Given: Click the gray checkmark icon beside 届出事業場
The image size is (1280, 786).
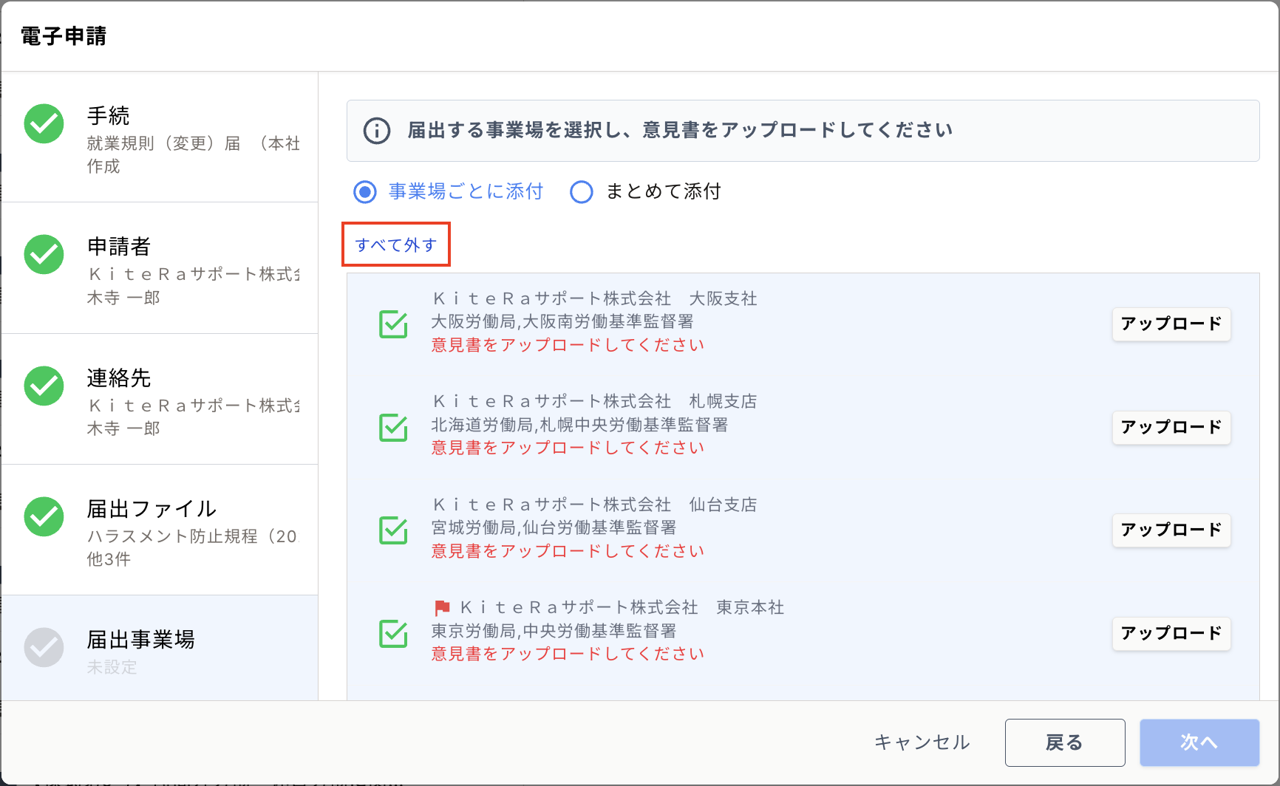Looking at the screenshot, I should 44,647.
